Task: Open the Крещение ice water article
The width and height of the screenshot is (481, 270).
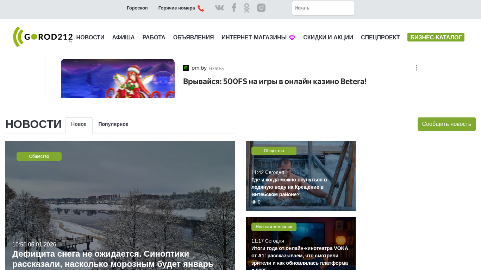Action: [x=289, y=187]
